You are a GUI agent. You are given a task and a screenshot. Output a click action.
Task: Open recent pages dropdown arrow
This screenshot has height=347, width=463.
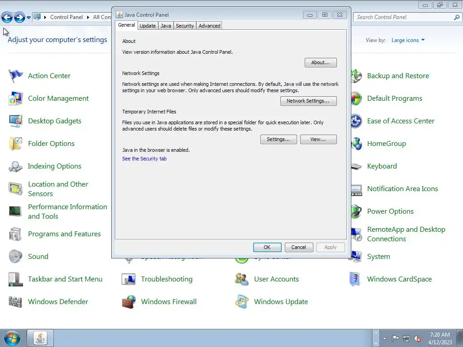pos(28,18)
